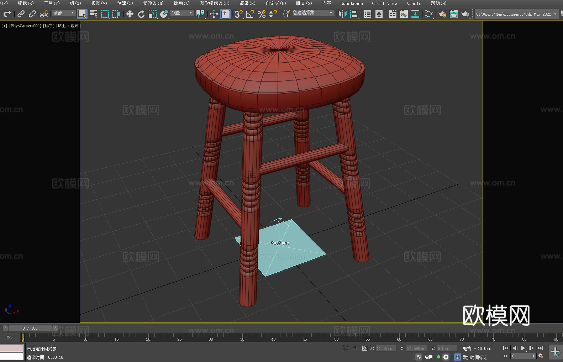The height and width of the screenshot is (362, 563).
Task: Activate the Select and Rotate tool
Action: click(141, 14)
